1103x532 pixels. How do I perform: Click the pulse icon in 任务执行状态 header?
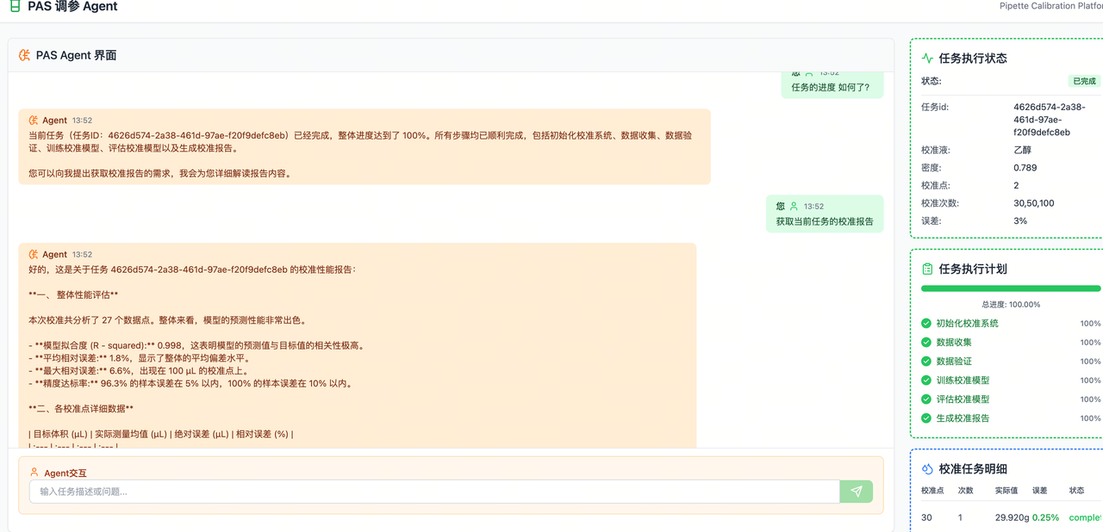[x=927, y=59]
